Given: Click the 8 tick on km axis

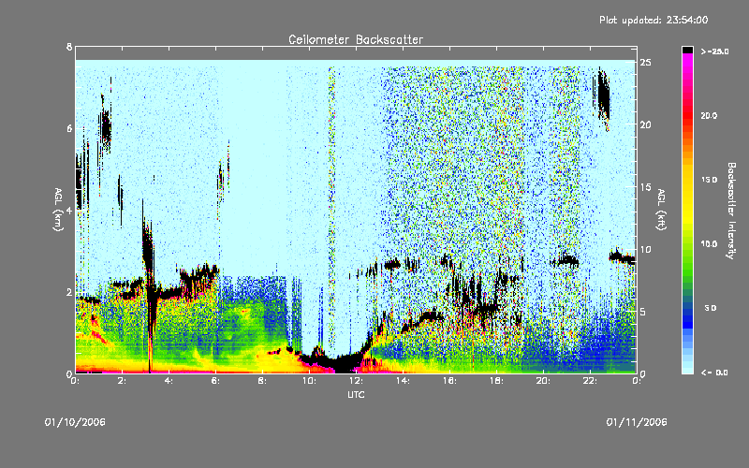Looking at the screenshot, I should point(69,47).
